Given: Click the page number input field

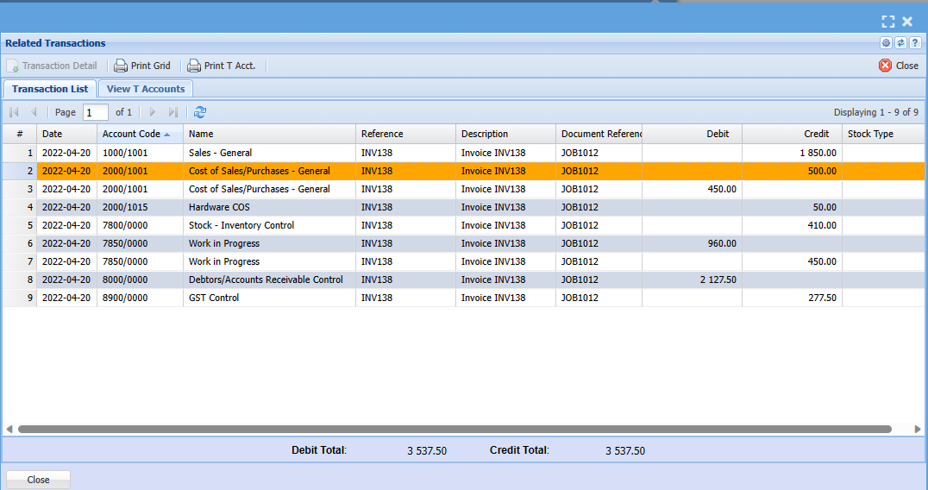Looking at the screenshot, I should click(x=95, y=112).
